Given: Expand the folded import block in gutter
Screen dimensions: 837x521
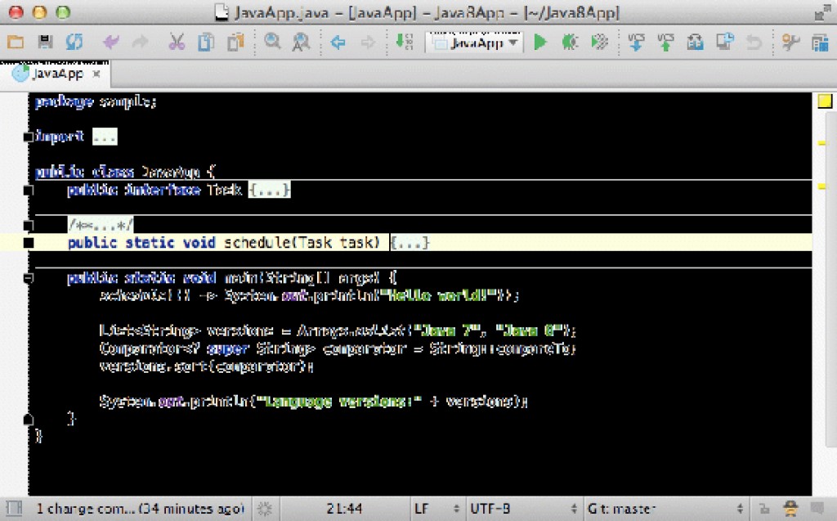Looking at the screenshot, I should tap(29, 137).
